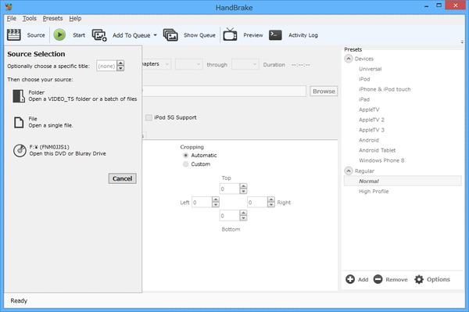This screenshot has height=312, width=469.
Task: Click the single File source icon
Action: (x=19, y=122)
